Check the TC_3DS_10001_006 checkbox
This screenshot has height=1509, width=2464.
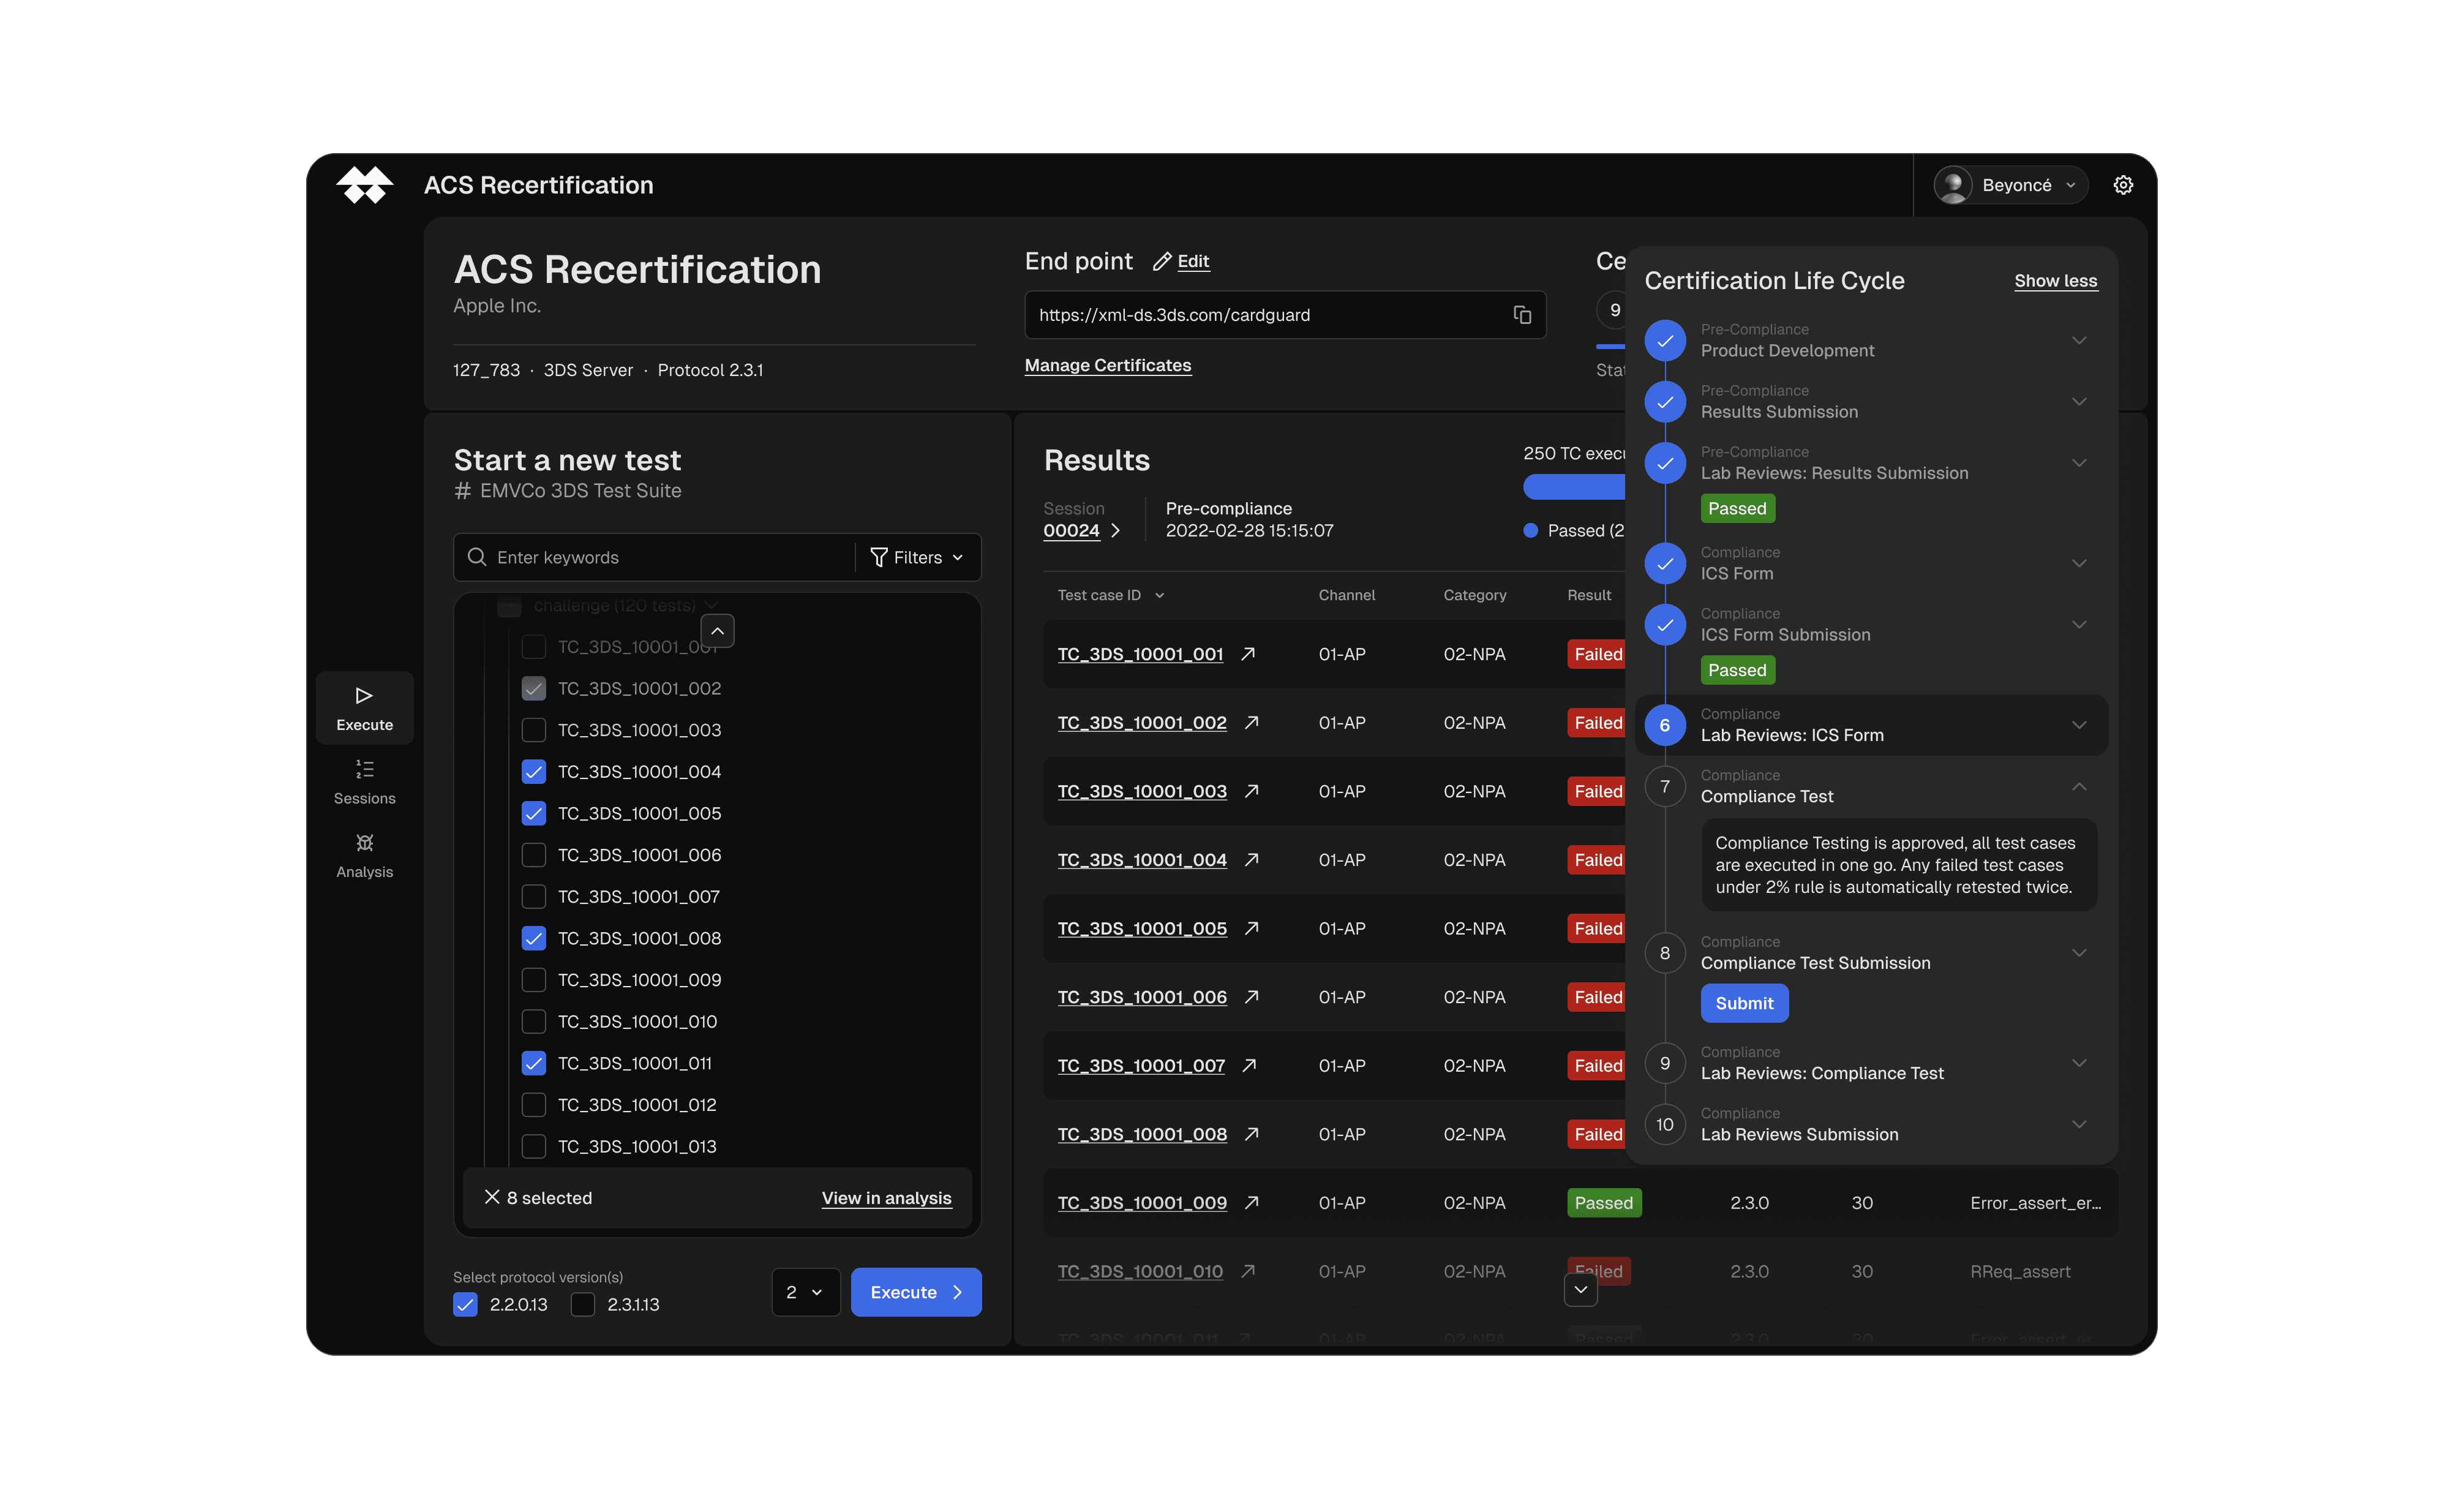pos(534,855)
